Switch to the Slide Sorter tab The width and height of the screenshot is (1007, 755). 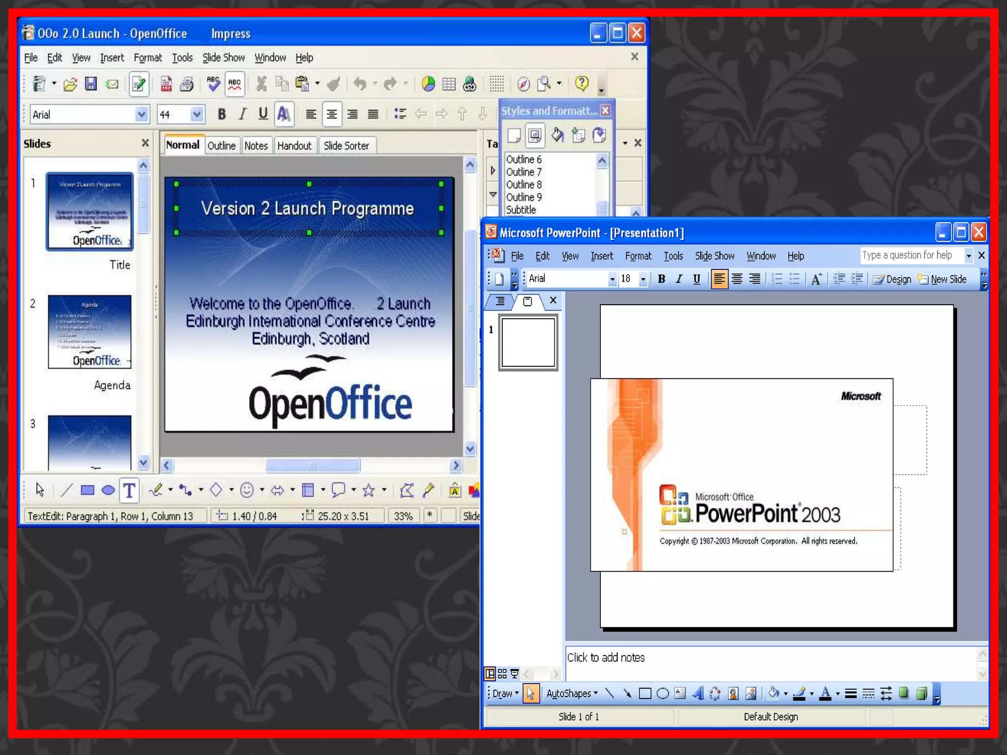(346, 145)
